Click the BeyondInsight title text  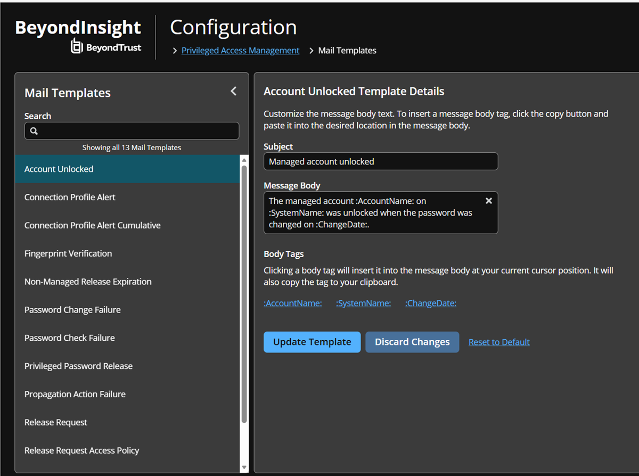pyautogui.click(x=78, y=28)
